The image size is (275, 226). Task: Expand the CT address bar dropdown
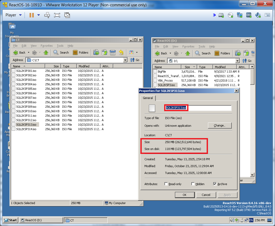pos(125,60)
